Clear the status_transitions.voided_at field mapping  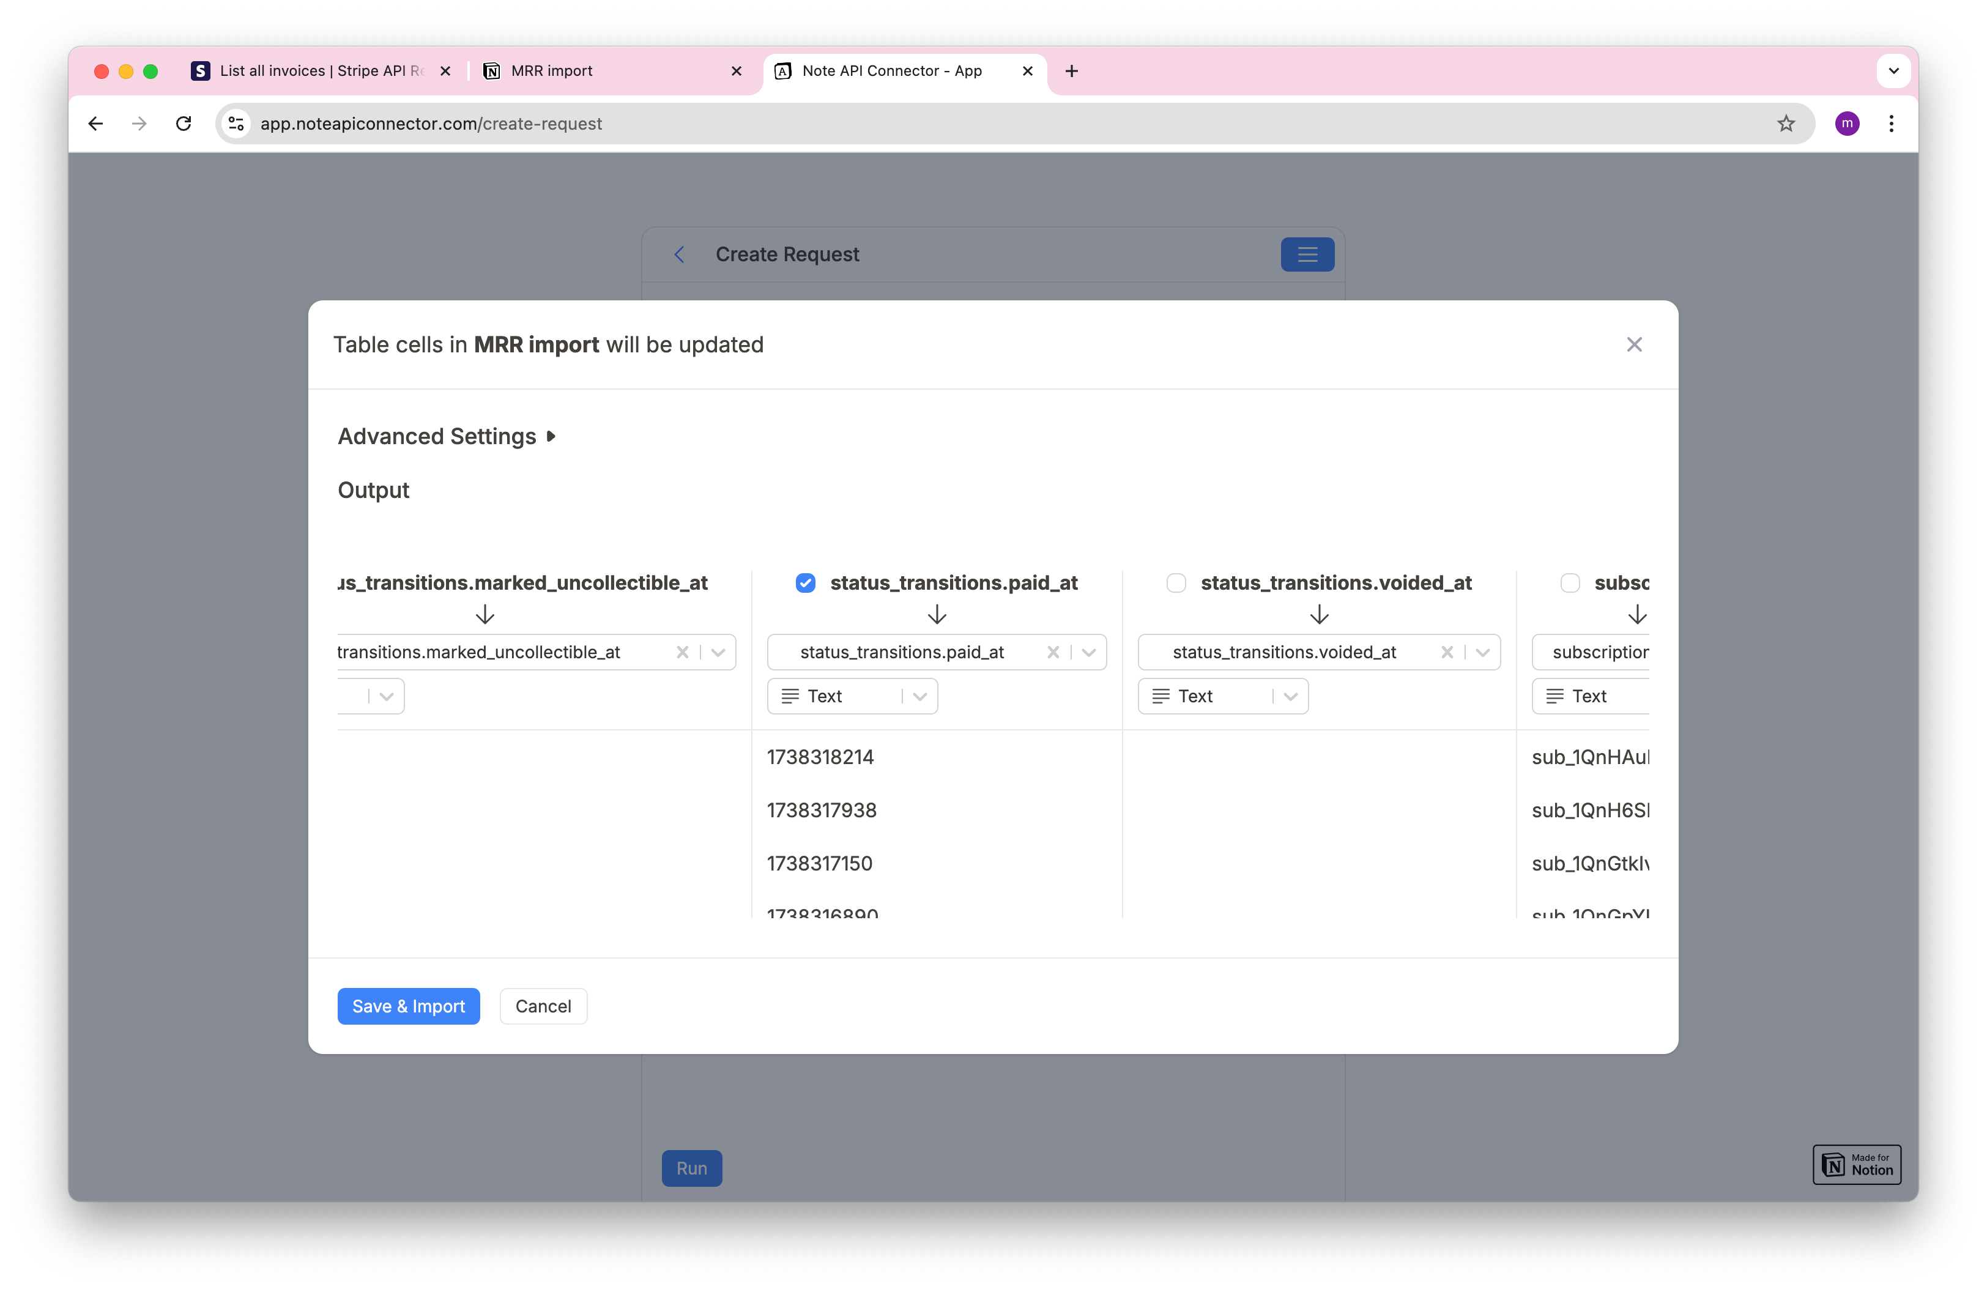1447,652
